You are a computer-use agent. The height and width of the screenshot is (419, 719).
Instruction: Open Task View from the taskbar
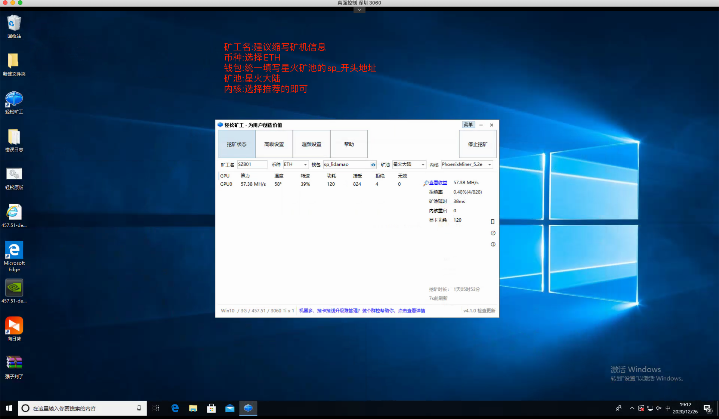coord(156,408)
